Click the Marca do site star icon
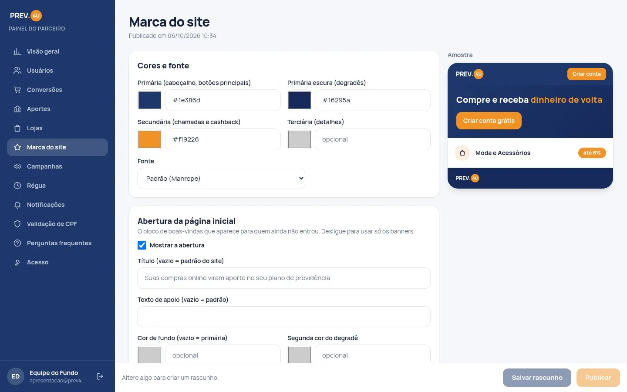Image resolution: width=627 pixels, height=392 pixels. [x=17, y=147]
